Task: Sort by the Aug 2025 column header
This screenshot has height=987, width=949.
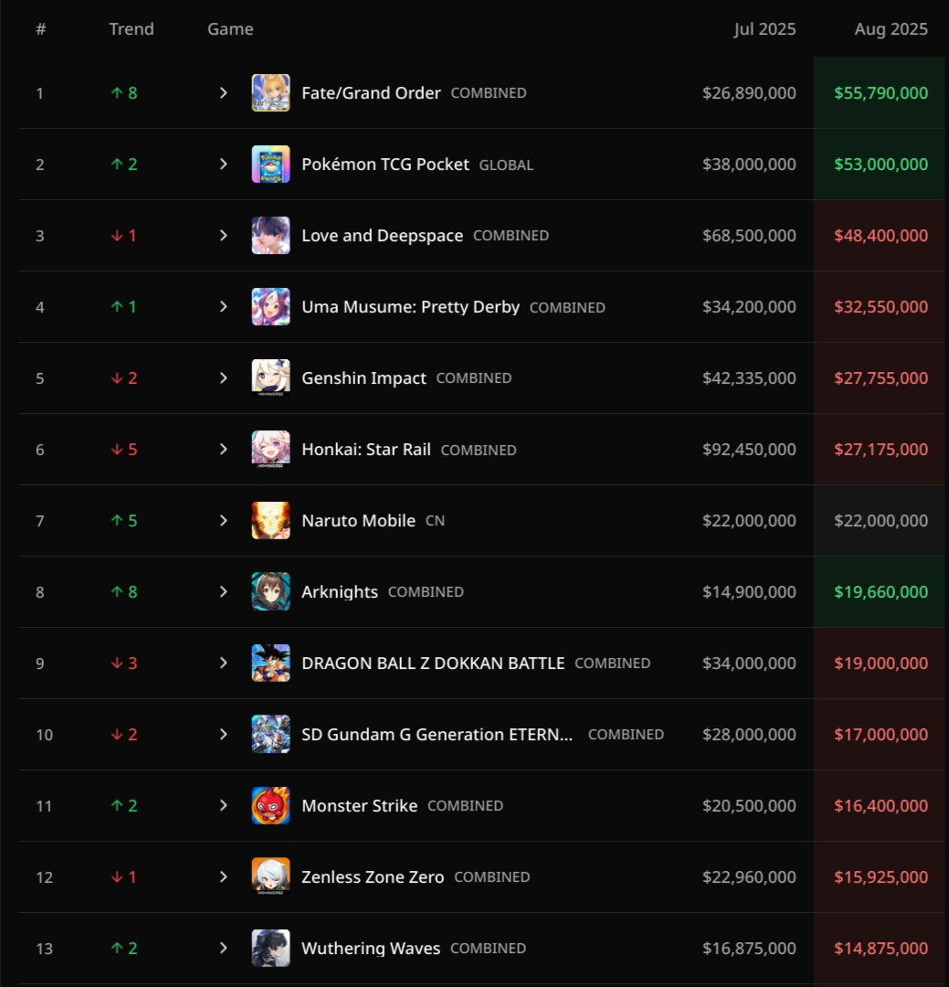Action: [x=891, y=29]
